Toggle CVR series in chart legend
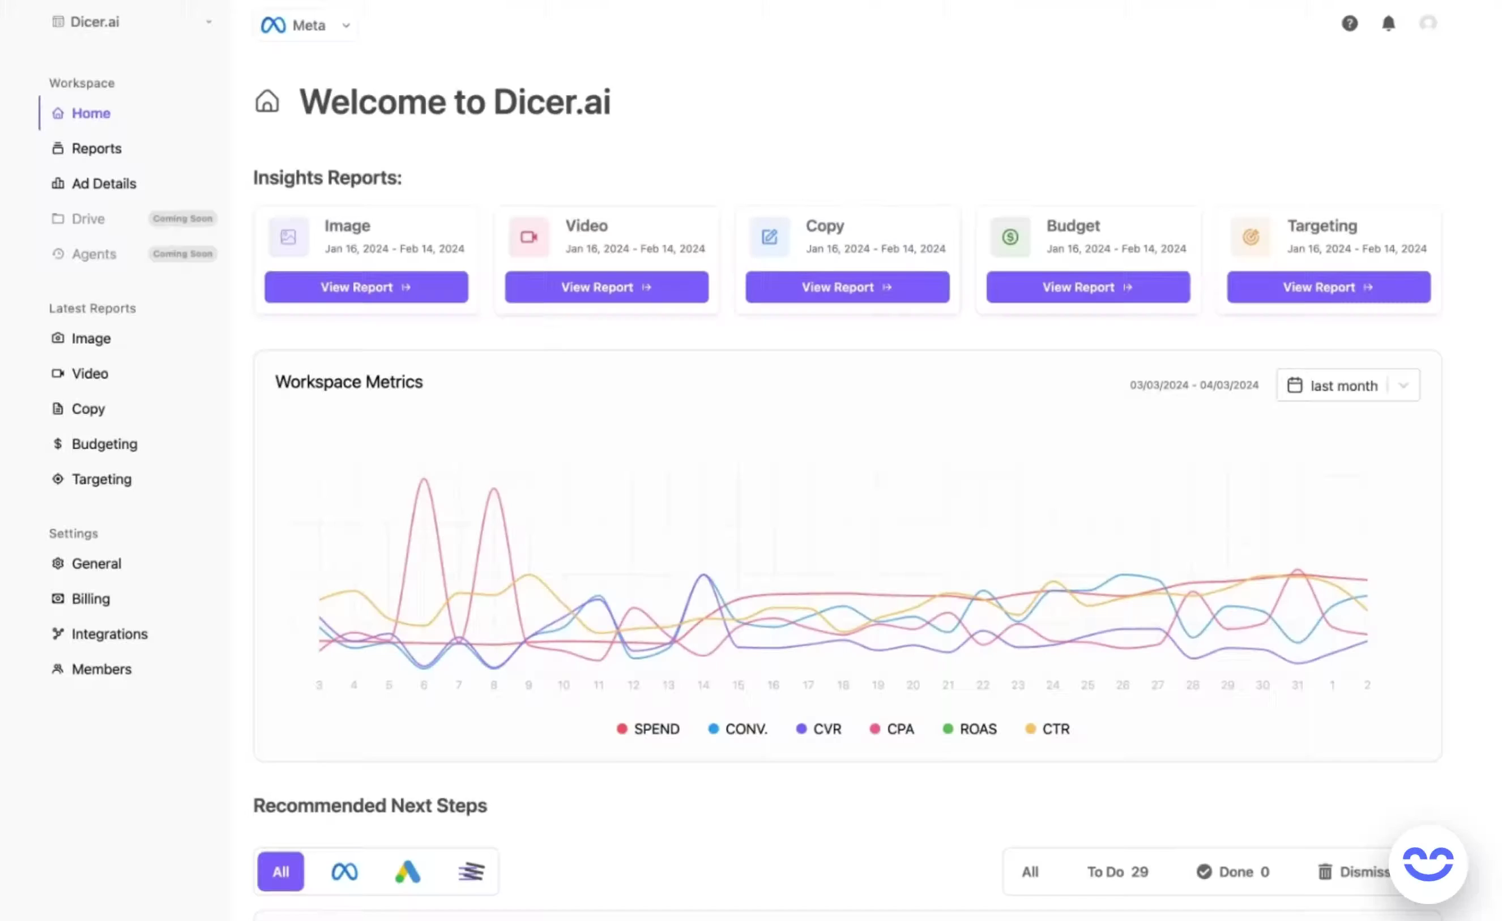The image size is (1502, 921). click(818, 729)
